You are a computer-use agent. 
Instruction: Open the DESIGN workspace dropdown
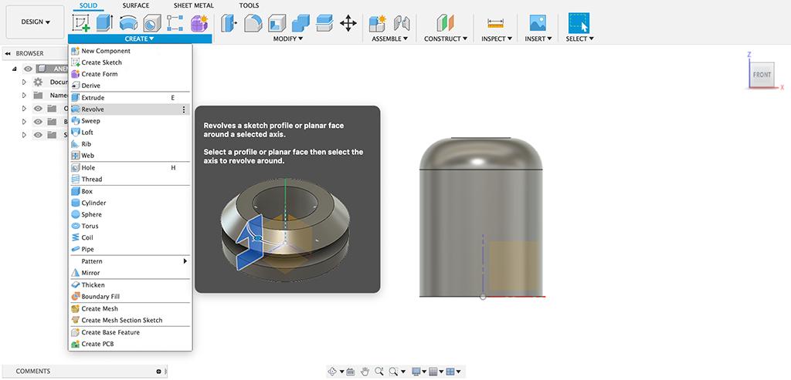coord(36,22)
